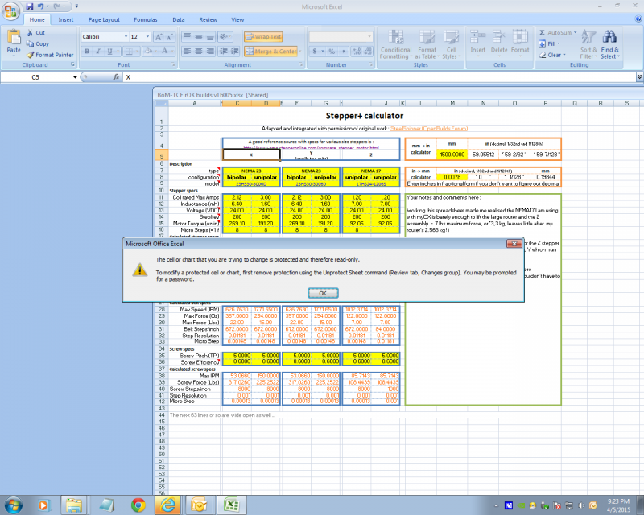Toggle the Wrap Text option

pos(264,37)
